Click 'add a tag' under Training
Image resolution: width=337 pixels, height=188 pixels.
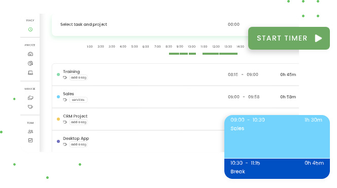[x=79, y=78]
